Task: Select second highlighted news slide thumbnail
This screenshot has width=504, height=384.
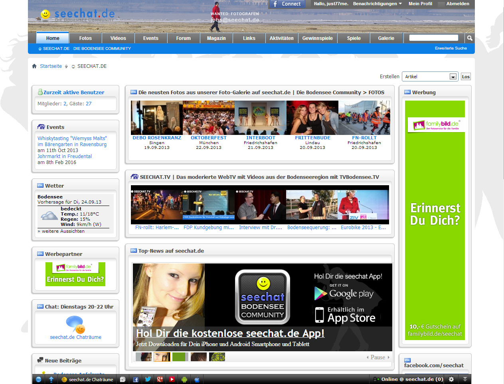Action: pos(162,357)
